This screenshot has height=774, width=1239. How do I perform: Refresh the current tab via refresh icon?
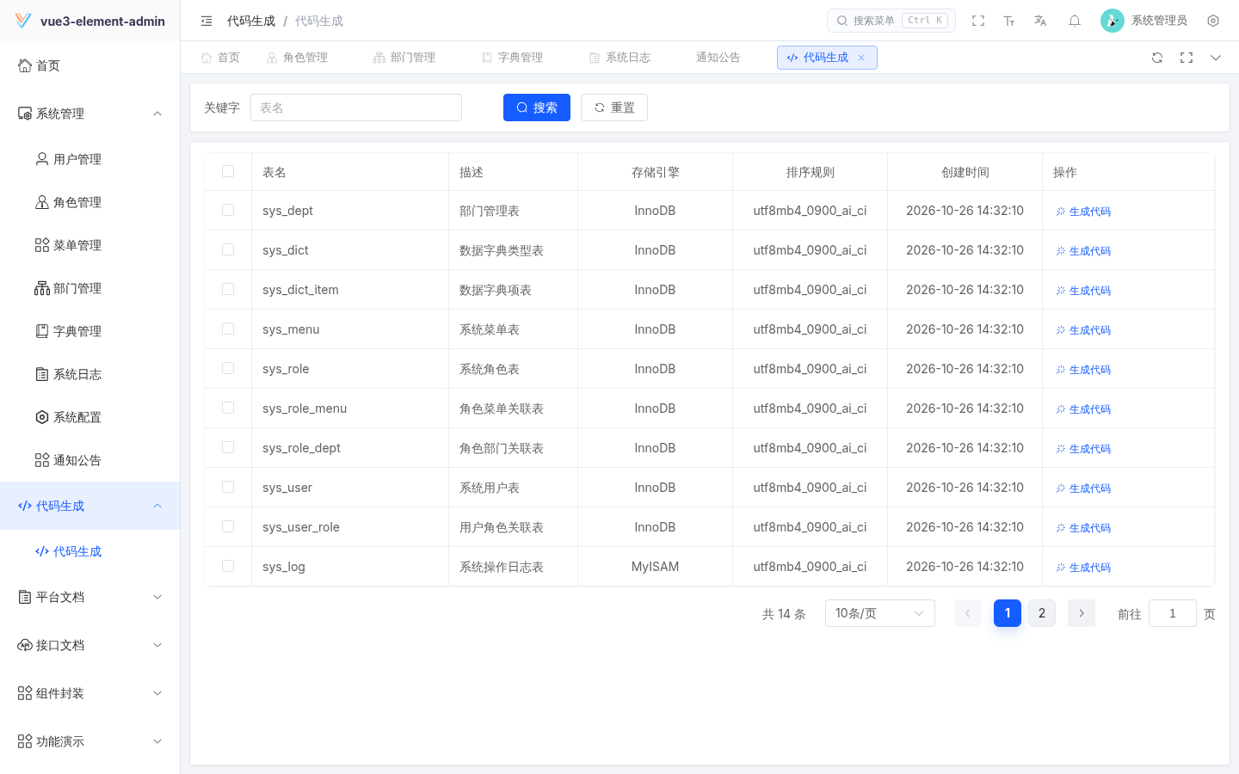(x=1157, y=58)
